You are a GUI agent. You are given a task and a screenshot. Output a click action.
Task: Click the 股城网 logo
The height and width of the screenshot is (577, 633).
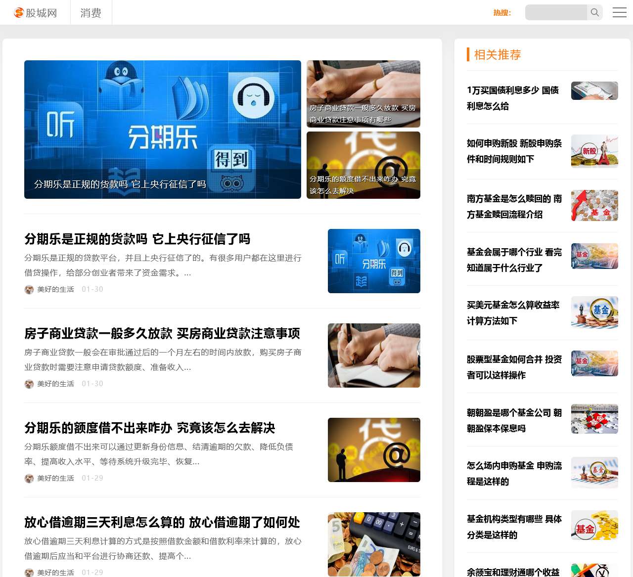(x=36, y=13)
